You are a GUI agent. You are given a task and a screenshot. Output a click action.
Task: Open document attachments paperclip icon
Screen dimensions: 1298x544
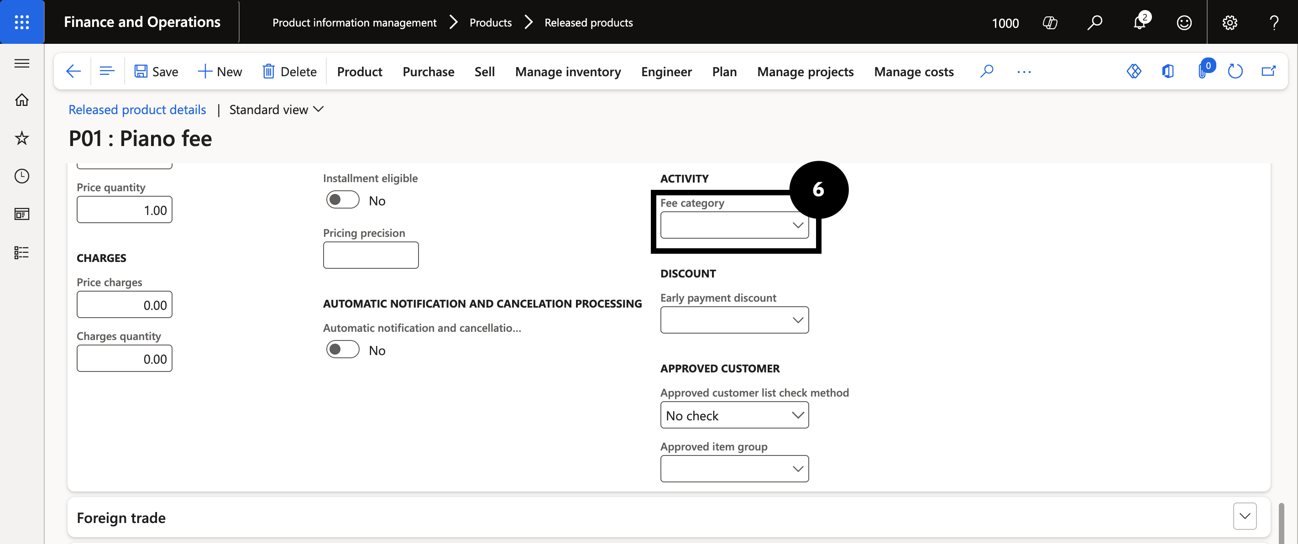click(x=1203, y=71)
